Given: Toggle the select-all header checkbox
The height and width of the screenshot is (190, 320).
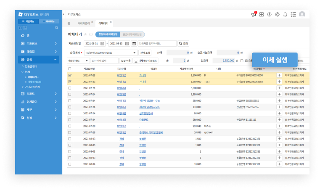Looking at the screenshot, I should [69, 69].
